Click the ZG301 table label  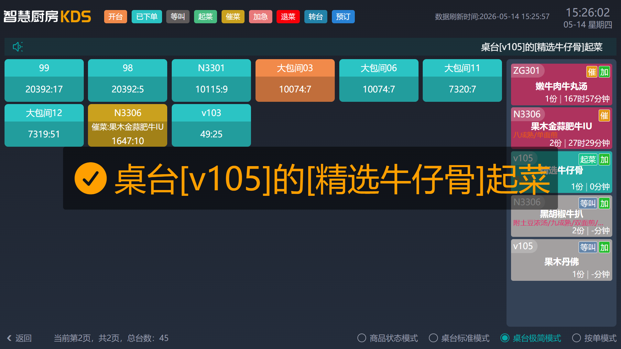click(x=527, y=70)
